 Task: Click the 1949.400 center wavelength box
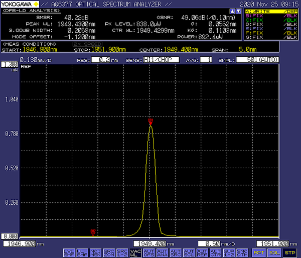(149, 243)
